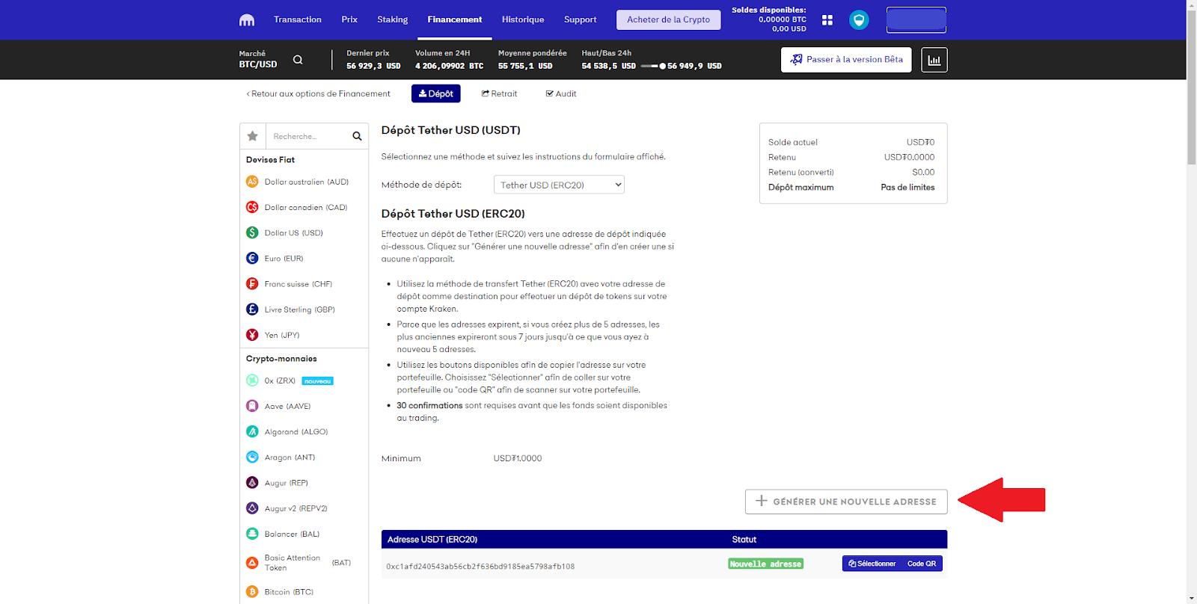Click Générer une nouvelle adresse button
The width and height of the screenshot is (1197, 604).
click(x=846, y=502)
